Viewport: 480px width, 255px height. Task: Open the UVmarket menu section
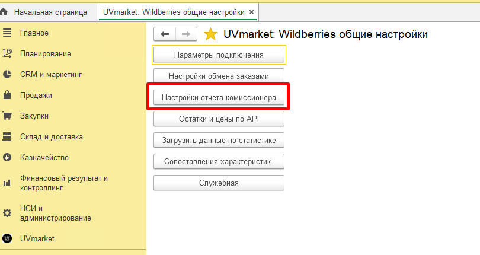click(37, 238)
